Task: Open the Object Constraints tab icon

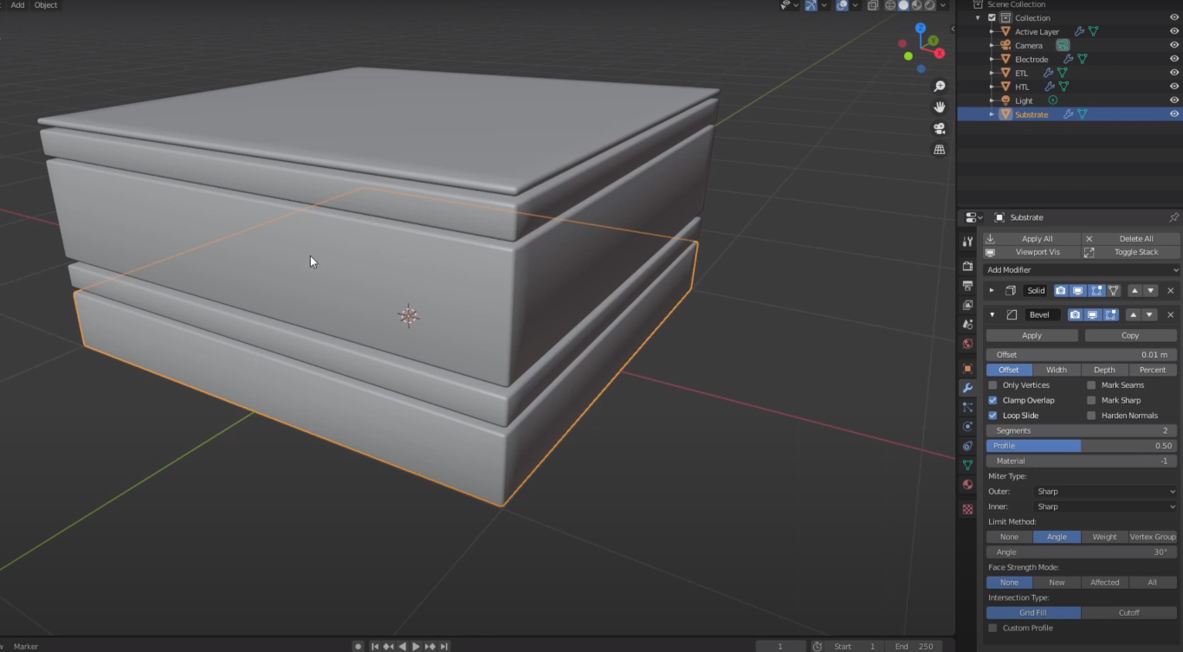Action: click(x=968, y=446)
